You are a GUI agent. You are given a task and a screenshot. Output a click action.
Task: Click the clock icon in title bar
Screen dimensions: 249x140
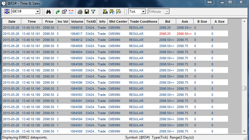[x=3, y=3]
